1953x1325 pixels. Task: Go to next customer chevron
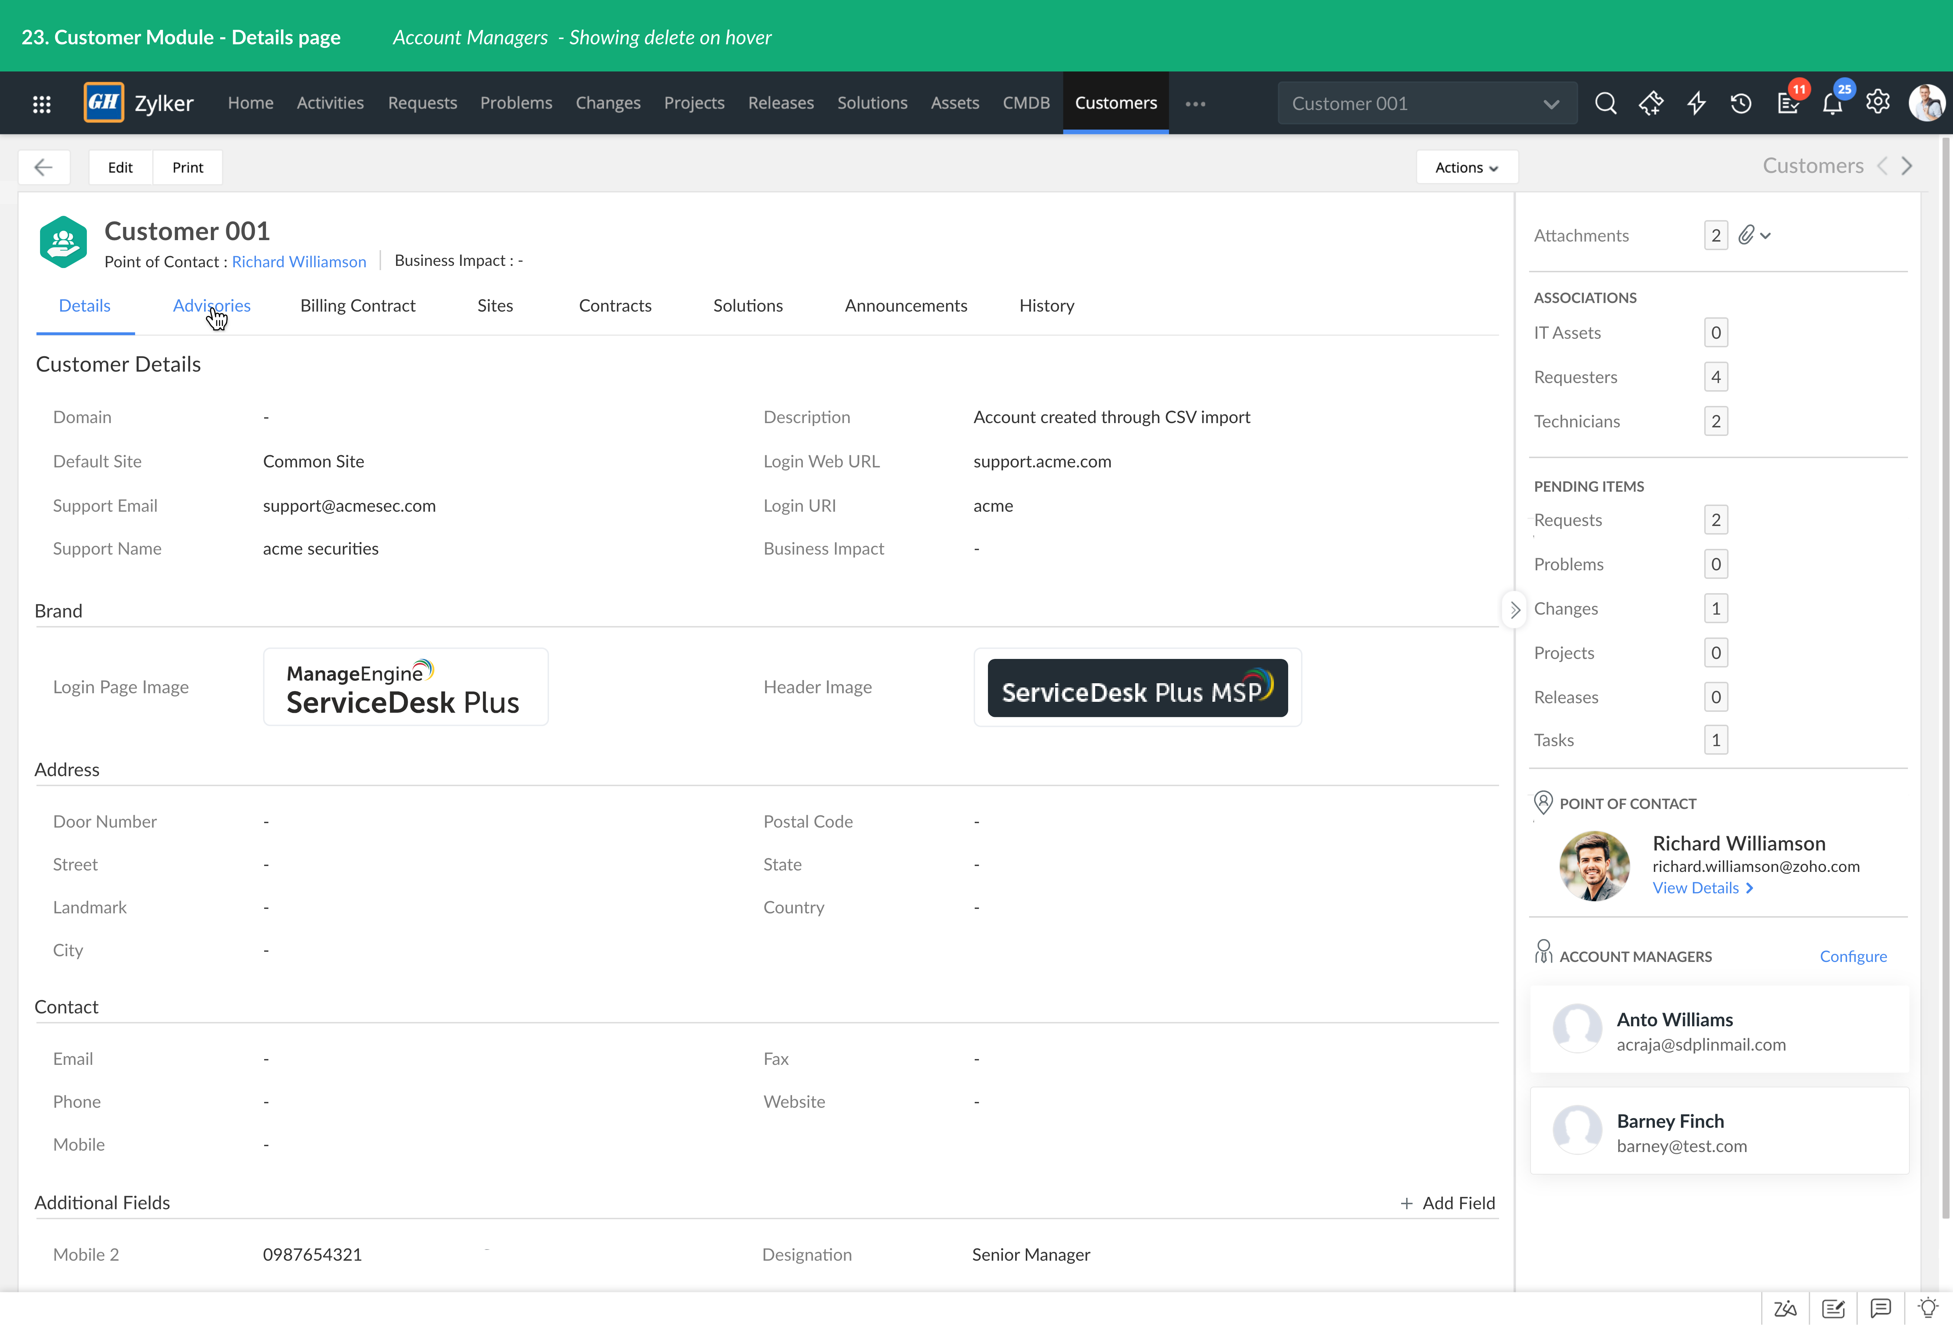1907,167
